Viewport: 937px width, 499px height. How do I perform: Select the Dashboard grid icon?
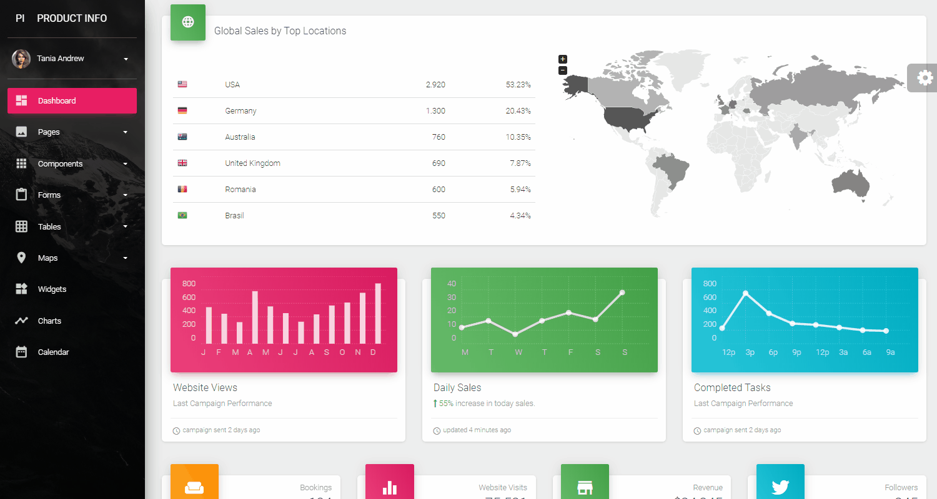pos(21,100)
